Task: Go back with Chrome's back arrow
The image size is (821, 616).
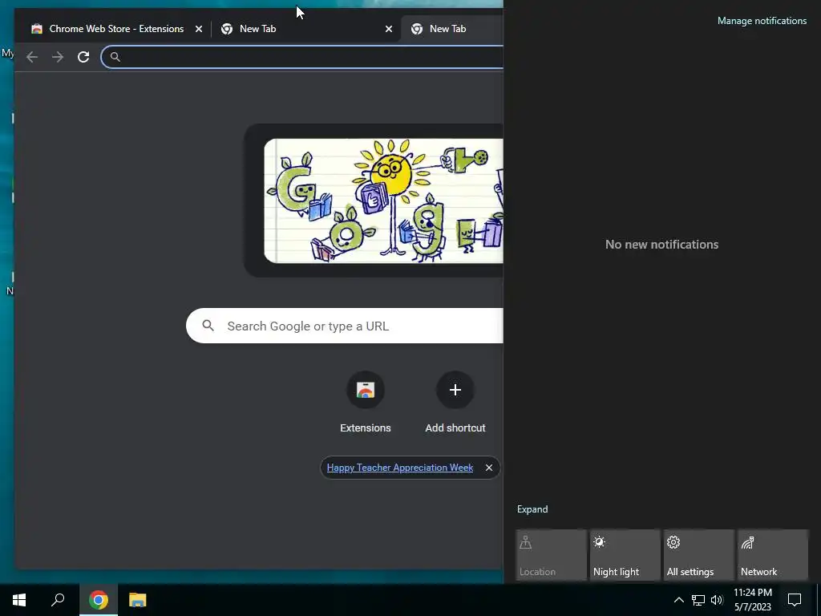Action: tap(32, 57)
